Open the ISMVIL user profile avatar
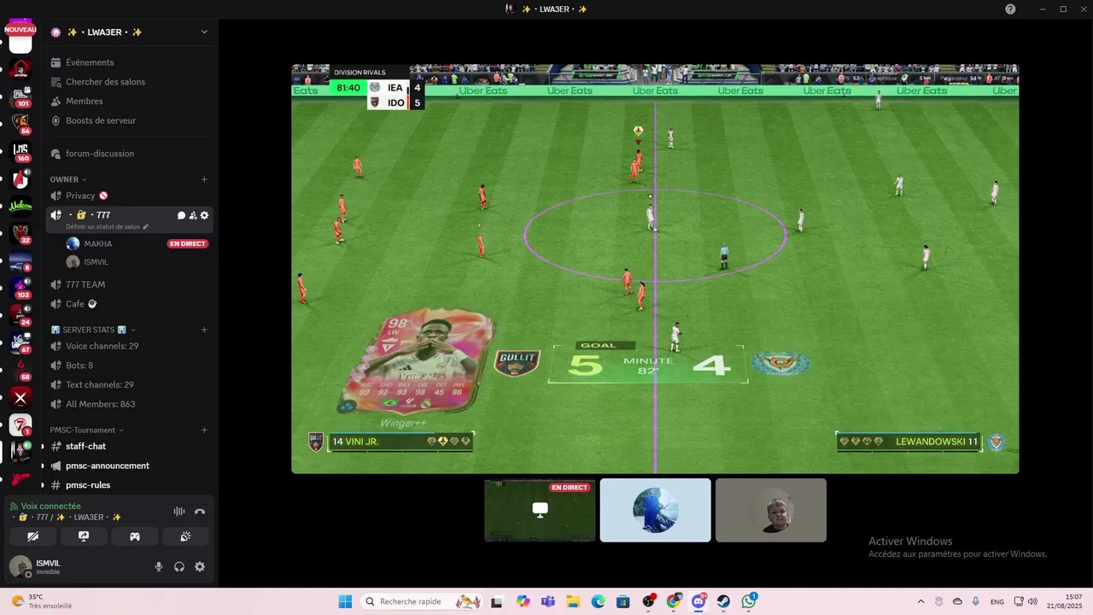The height and width of the screenshot is (615, 1093). 20,566
